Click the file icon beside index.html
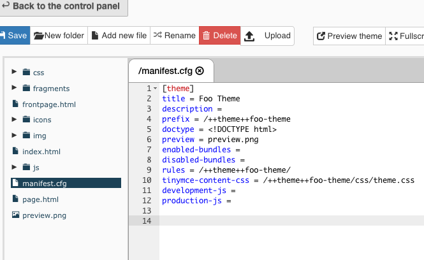 [x=15, y=151]
